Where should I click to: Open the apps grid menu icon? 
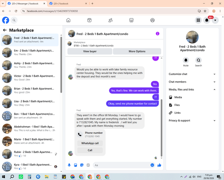(198, 20)
